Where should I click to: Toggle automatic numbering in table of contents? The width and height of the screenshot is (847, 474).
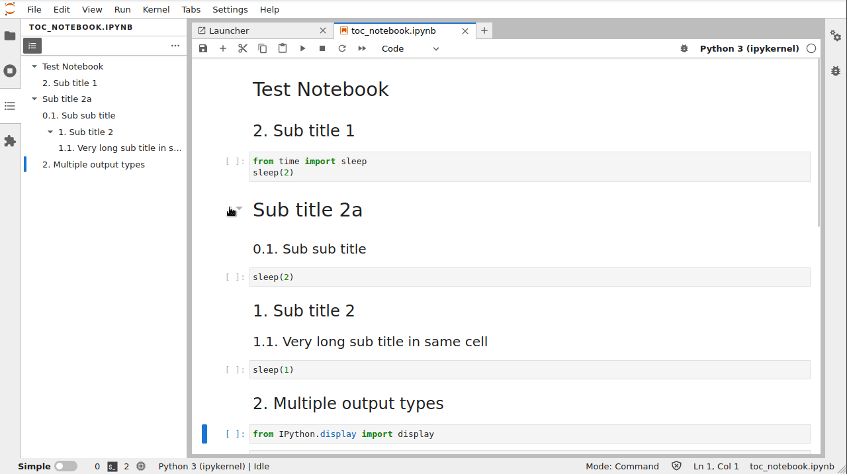pyautogui.click(x=32, y=46)
